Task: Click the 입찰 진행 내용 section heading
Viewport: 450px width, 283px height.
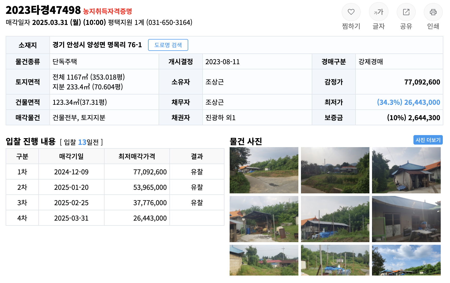Action: click(x=31, y=141)
